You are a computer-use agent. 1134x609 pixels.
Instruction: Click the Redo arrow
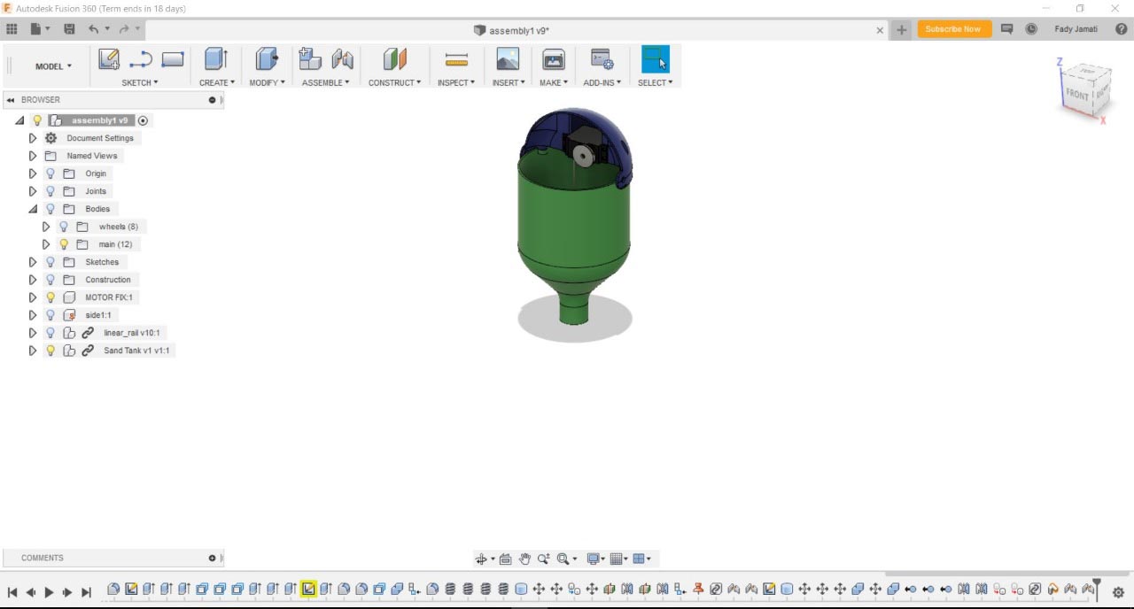[x=124, y=29]
